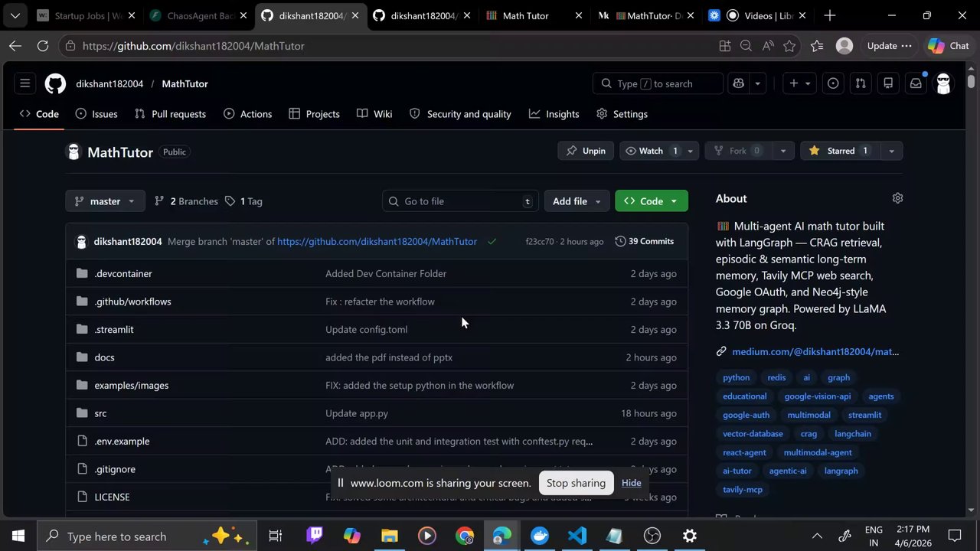Open the notifications inbox icon
Screen dimensions: 980x551
point(916,83)
